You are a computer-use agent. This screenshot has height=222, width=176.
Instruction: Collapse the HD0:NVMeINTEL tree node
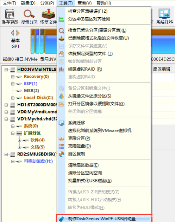click(6, 70)
